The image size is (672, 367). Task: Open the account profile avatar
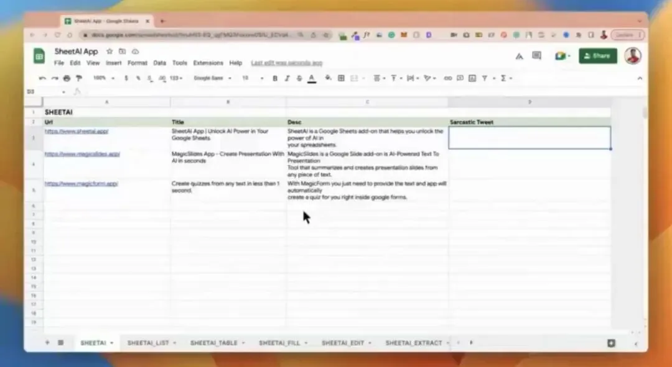[633, 56]
